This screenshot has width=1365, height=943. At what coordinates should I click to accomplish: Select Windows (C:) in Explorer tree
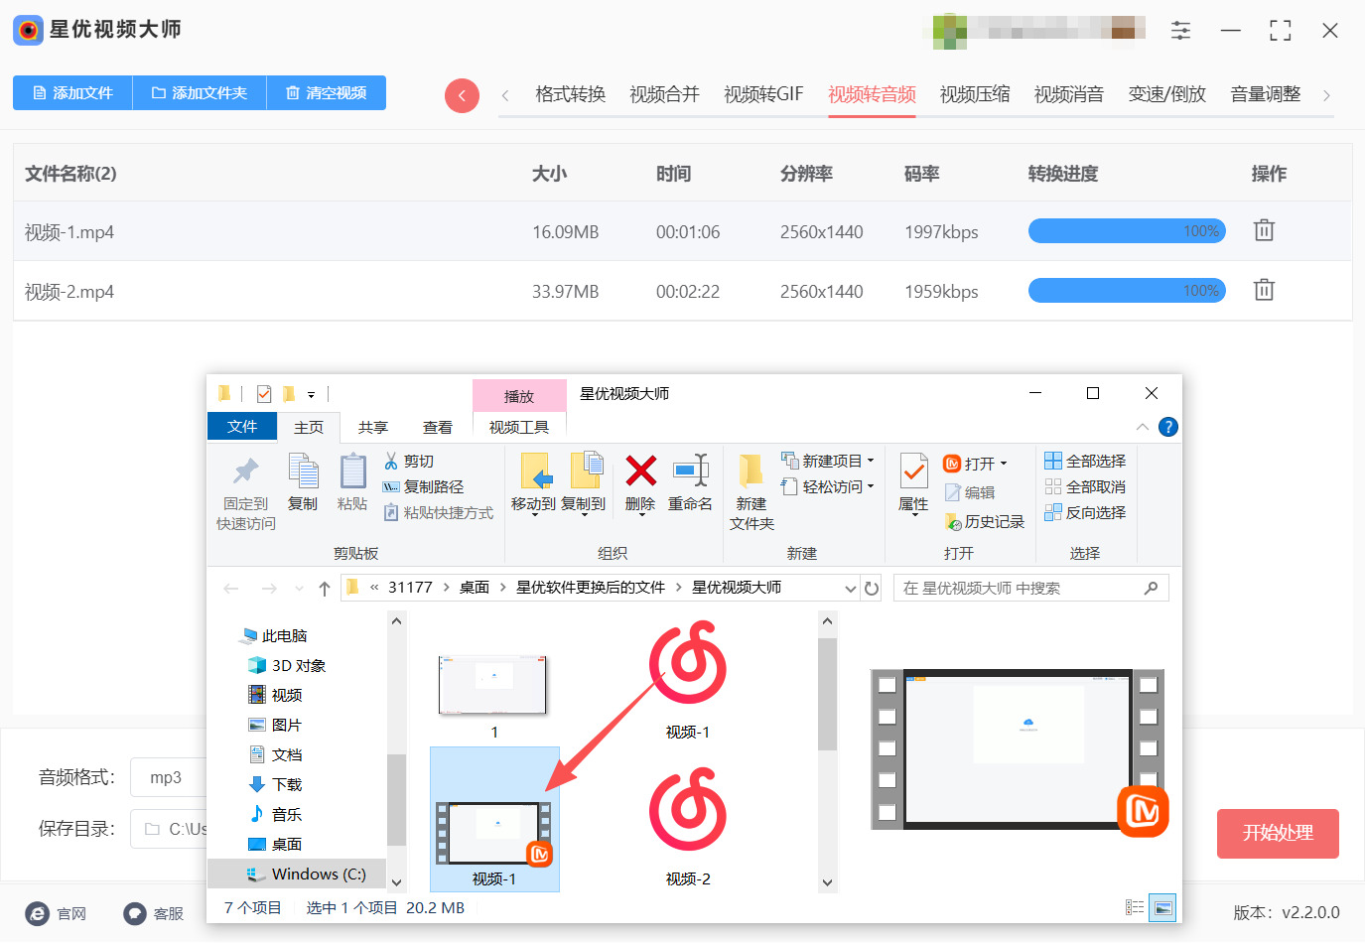pos(308,875)
